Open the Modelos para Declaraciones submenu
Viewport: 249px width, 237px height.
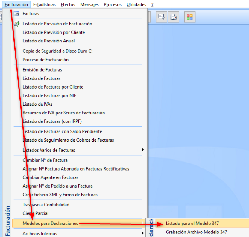pyautogui.click(x=50, y=224)
